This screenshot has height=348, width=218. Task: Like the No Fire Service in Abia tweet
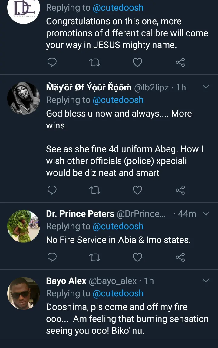[x=137, y=257]
